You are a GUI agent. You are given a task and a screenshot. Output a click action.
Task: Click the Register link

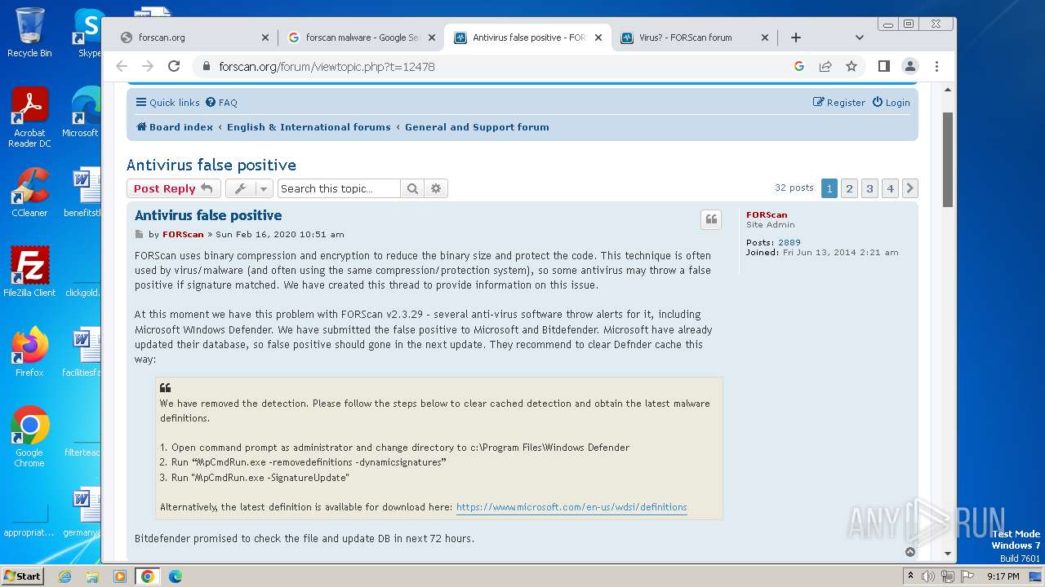tap(838, 103)
